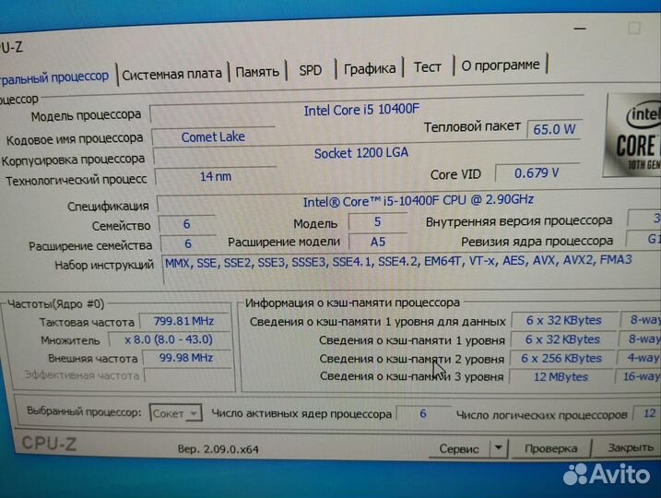Viewport: 661px width, 498px height.
Task: Click the i5-10400F CPU @ 2.90GHz specification
Action: (419, 201)
